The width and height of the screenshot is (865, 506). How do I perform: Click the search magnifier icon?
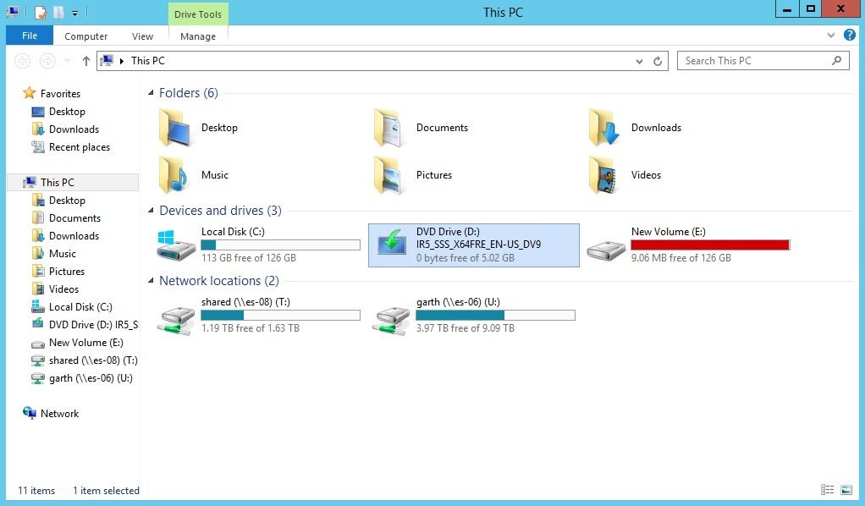(837, 61)
